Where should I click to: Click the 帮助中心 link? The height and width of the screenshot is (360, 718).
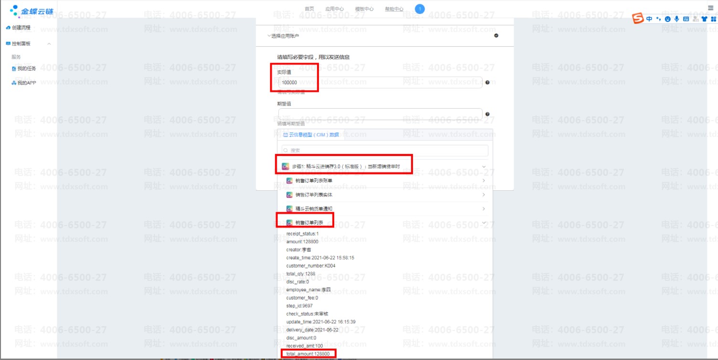tap(394, 9)
